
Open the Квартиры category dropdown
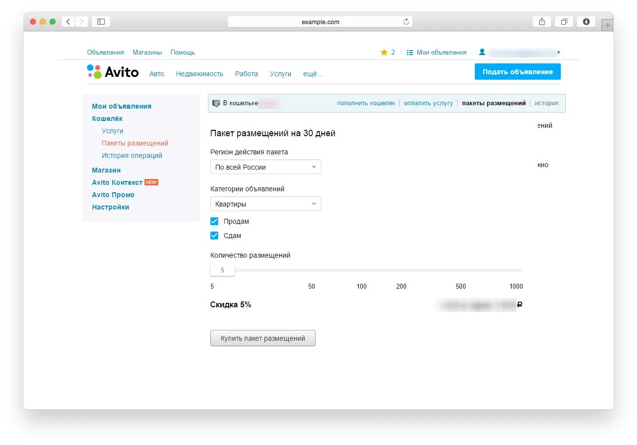click(266, 204)
